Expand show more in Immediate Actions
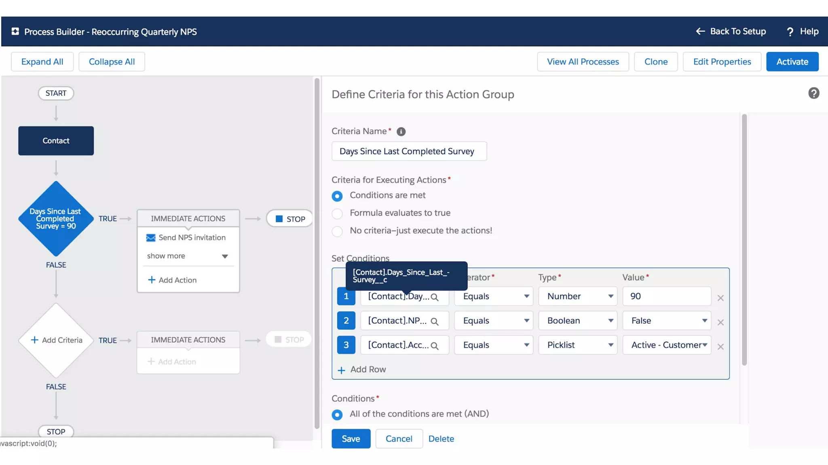Image resolution: width=828 pixels, height=465 pixels. click(x=188, y=256)
